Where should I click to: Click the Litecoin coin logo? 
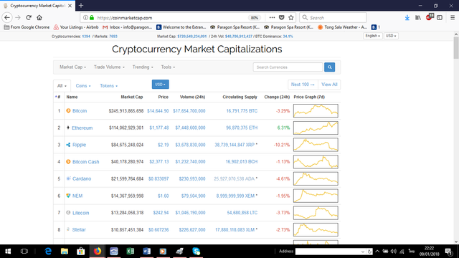pyautogui.click(x=68, y=213)
